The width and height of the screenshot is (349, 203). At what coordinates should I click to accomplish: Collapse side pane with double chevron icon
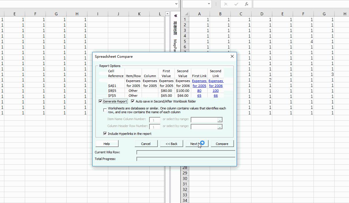175,16
